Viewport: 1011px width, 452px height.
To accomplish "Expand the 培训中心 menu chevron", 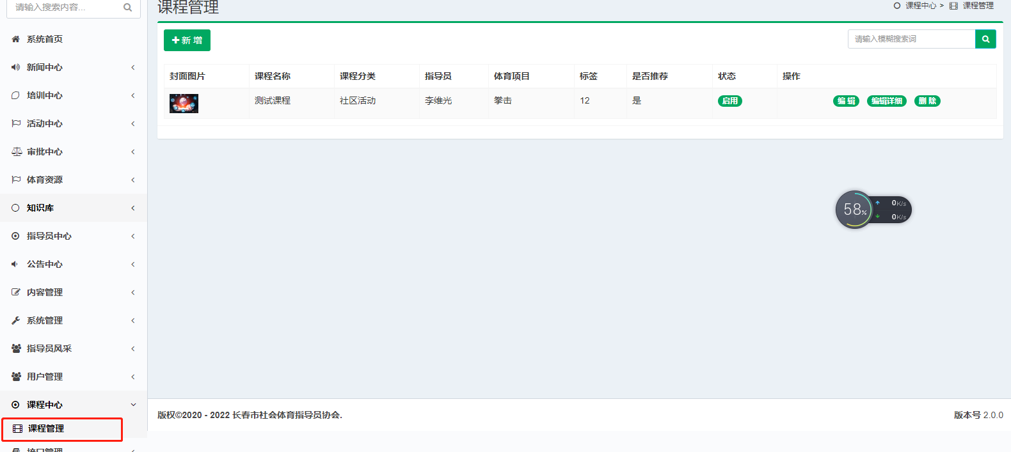I will pyautogui.click(x=133, y=95).
